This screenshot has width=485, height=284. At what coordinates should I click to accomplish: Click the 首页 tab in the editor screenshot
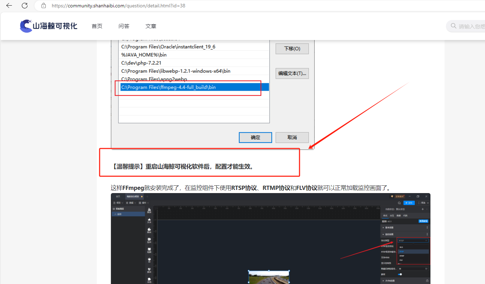tap(118, 197)
